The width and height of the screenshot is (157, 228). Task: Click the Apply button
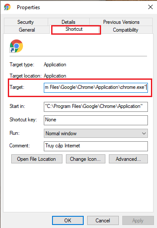(138, 221)
